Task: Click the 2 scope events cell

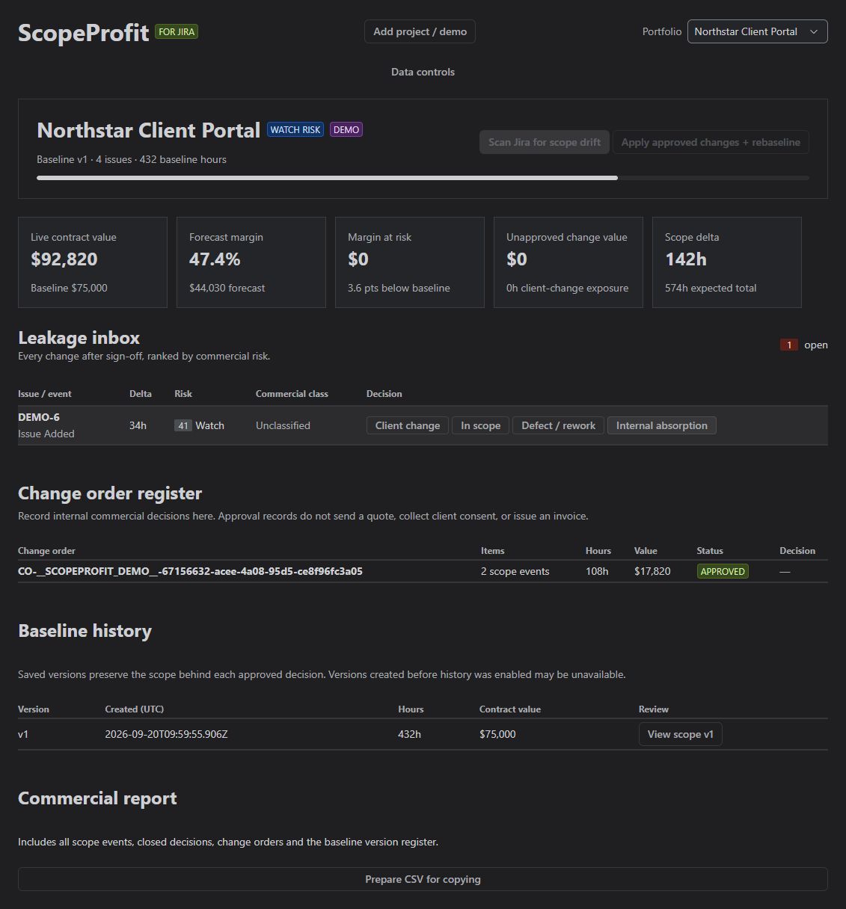Action: tap(515, 571)
